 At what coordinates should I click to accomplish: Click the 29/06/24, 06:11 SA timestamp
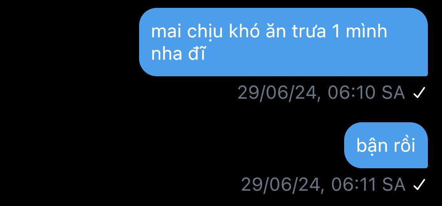pos(323,184)
